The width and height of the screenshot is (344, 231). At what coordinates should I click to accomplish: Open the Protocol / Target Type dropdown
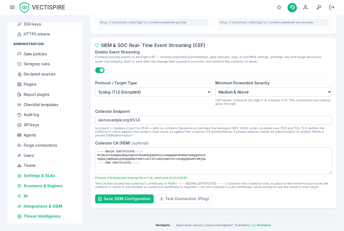pos(153,92)
